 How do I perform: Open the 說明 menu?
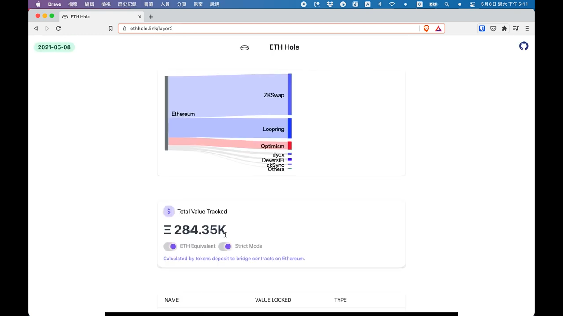tap(215, 4)
